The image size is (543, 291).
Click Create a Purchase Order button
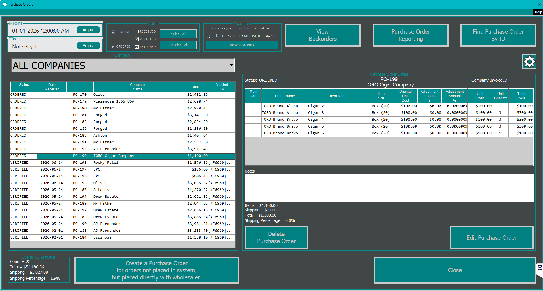(x=157, y=270)
